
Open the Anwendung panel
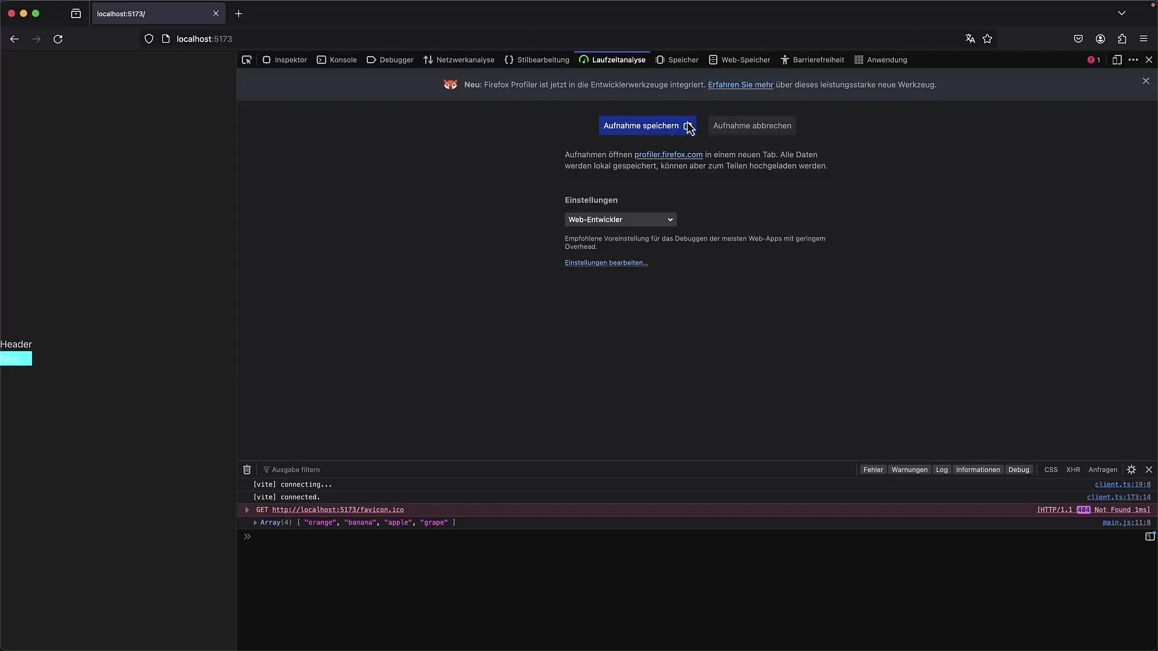(x=887, y=60)
